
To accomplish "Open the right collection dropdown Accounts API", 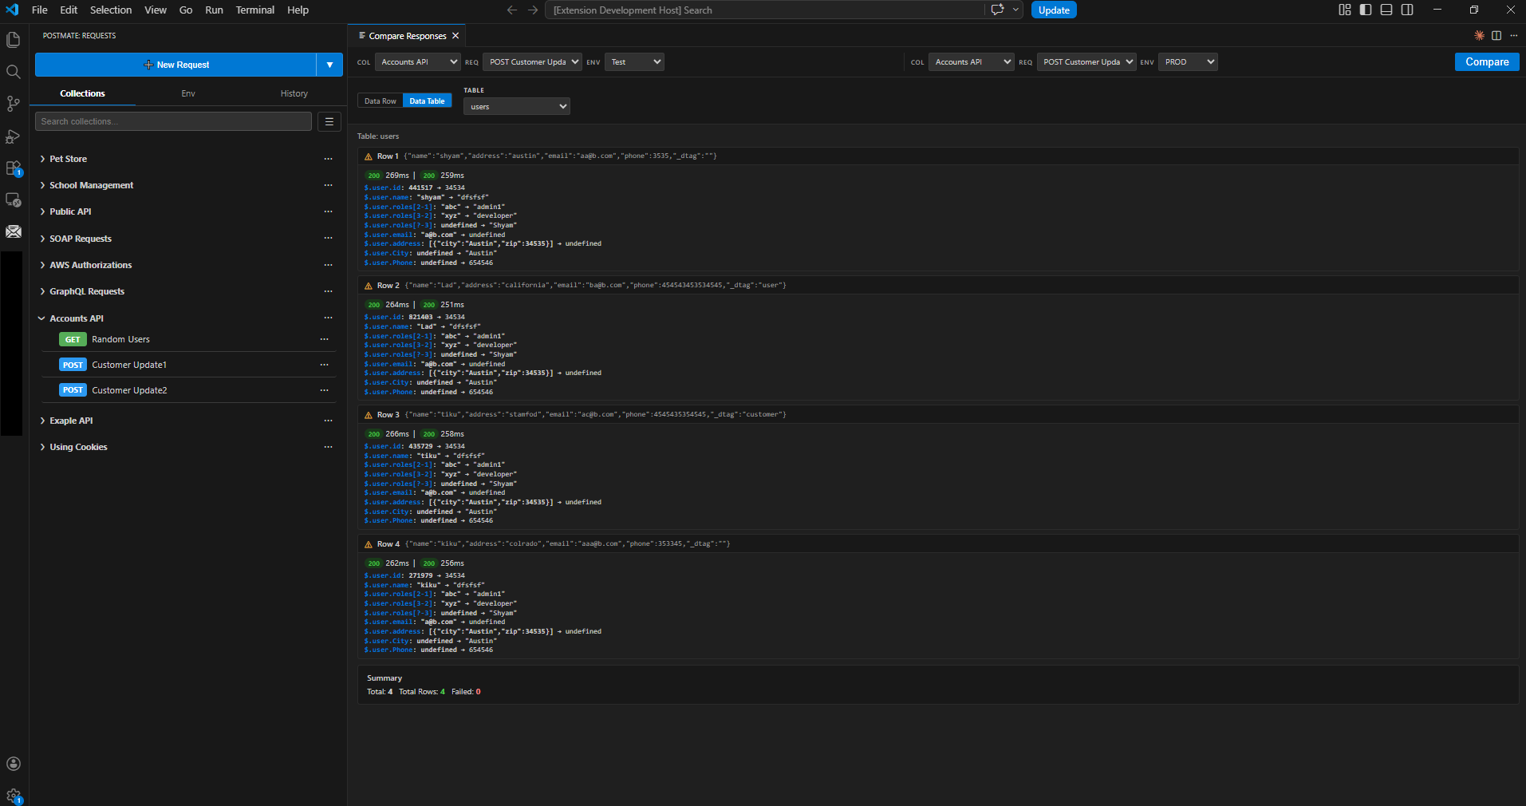I will pos(971,61).
